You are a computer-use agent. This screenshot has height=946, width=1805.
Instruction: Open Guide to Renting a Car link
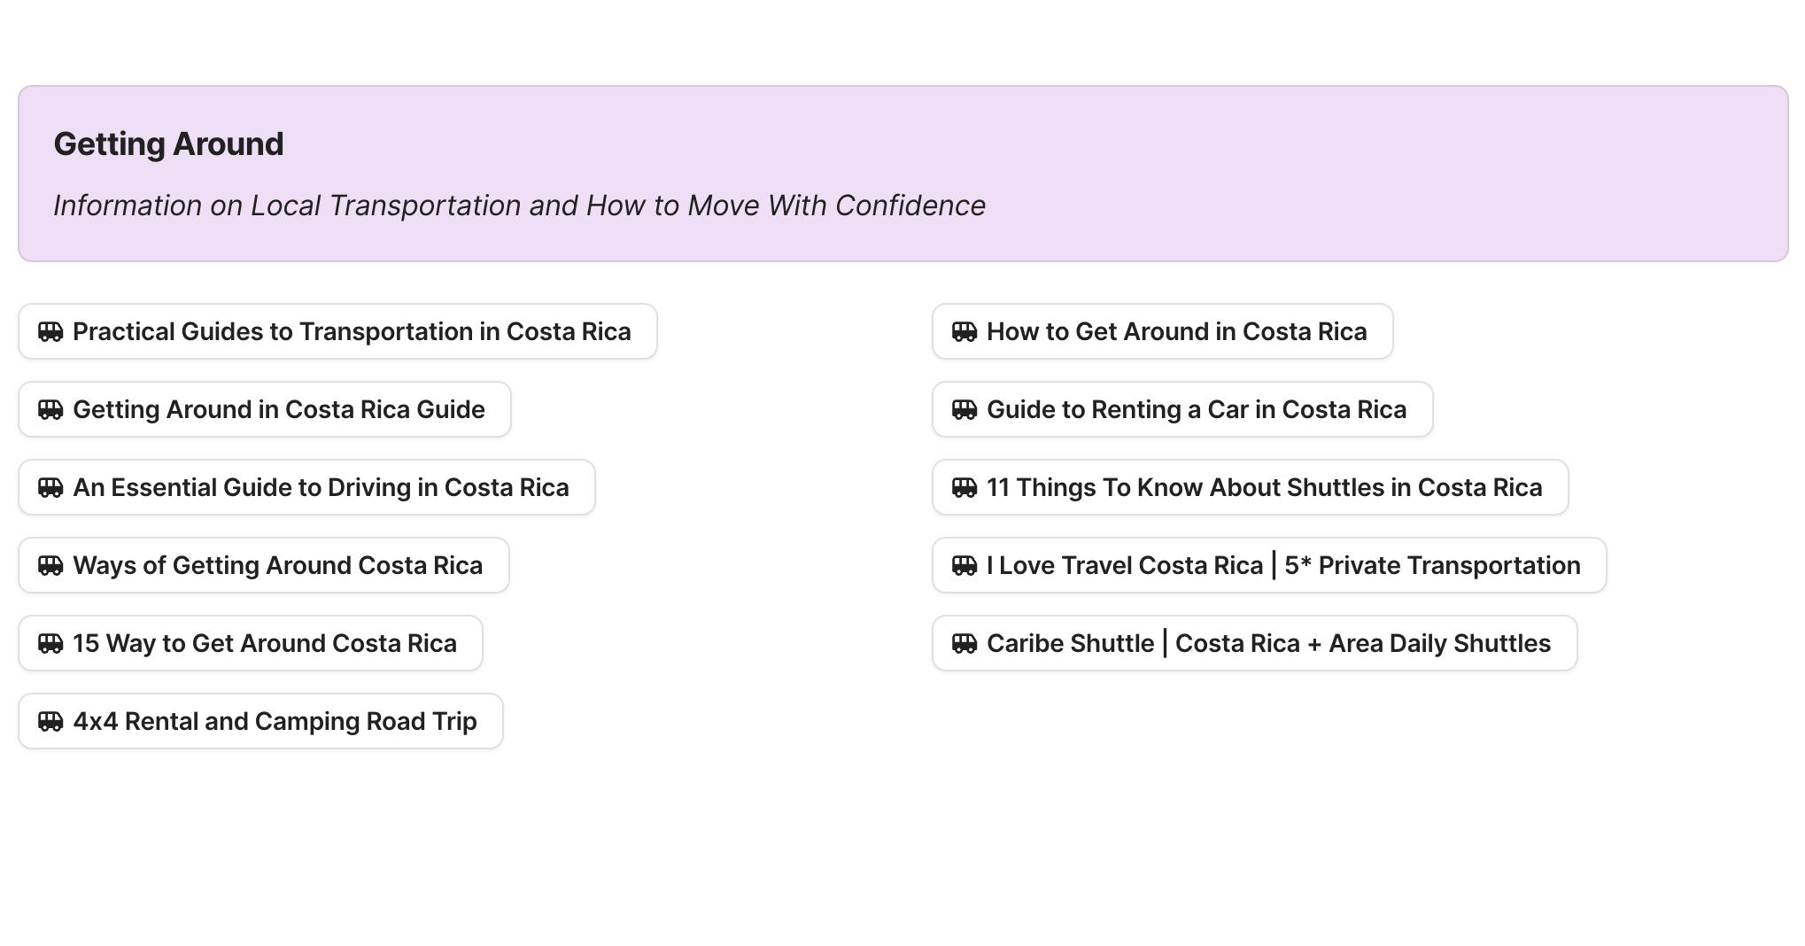[x=1196, y=410]
